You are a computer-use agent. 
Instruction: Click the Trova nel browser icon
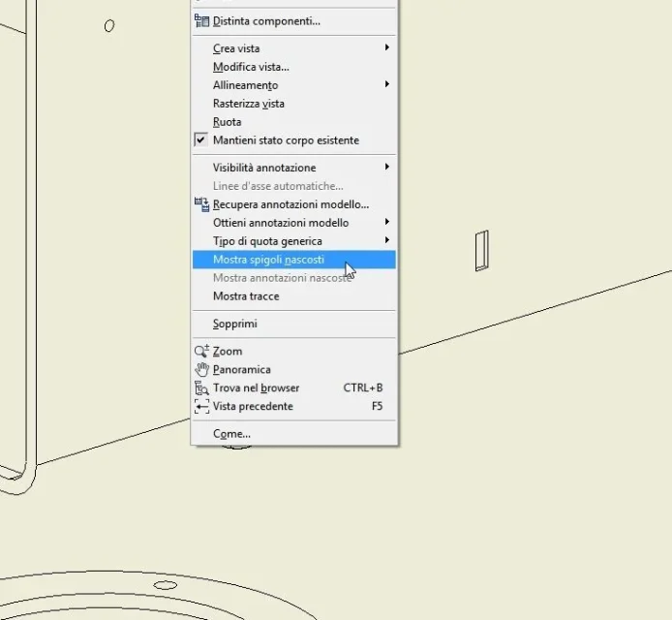(201, 387)
